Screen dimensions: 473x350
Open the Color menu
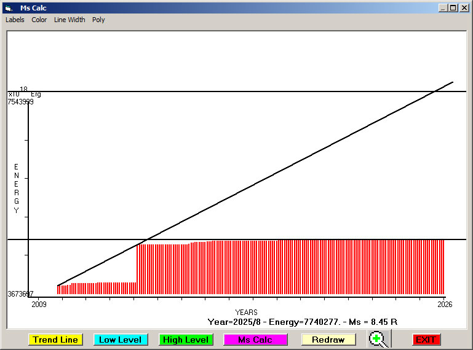[39, 20]
